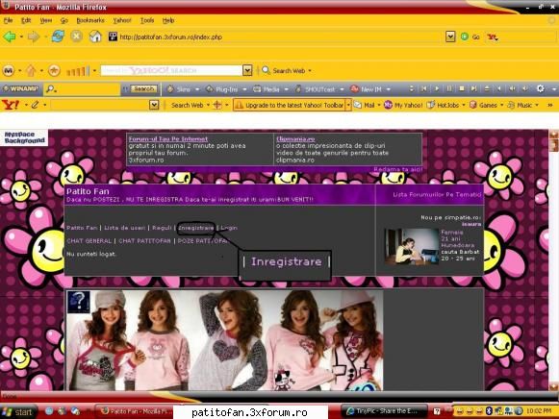Viewport: 559px width, 419px height.
Task: Open the Lista de useri link
Action: click(125, 228)
